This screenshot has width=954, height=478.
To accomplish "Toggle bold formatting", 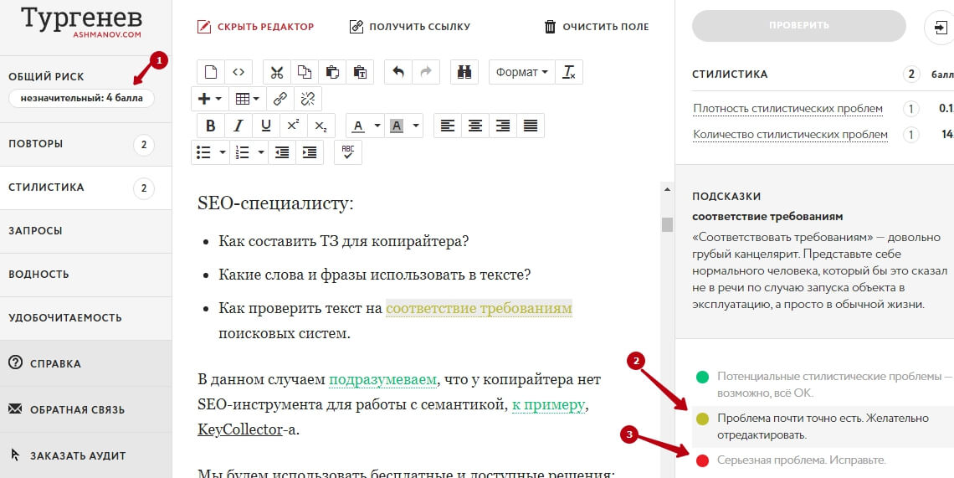I will (x=211, y=126).
